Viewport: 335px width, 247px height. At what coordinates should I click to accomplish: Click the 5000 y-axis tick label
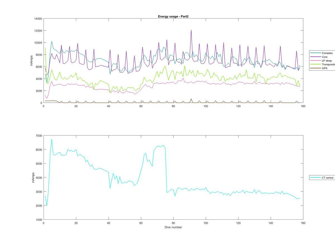point(39,164)
